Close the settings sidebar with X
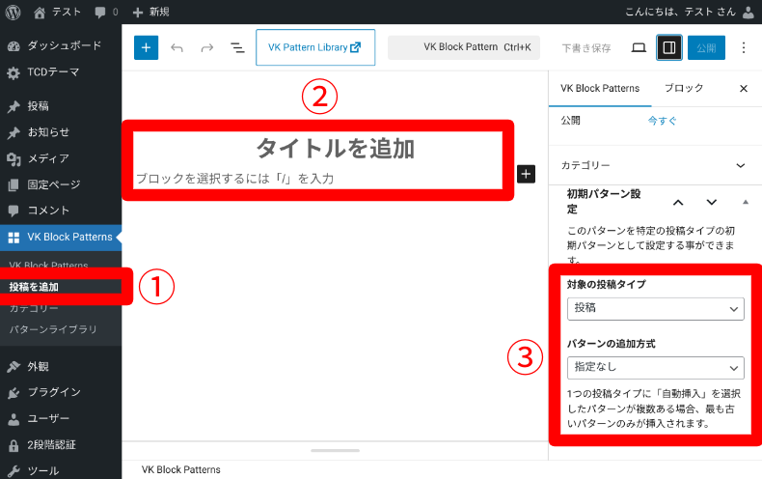Screen dimensions: 762x479 (x=744, y=89)
